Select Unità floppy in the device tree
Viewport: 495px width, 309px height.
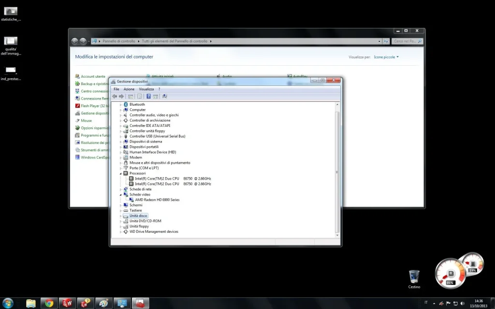point(139,226)
